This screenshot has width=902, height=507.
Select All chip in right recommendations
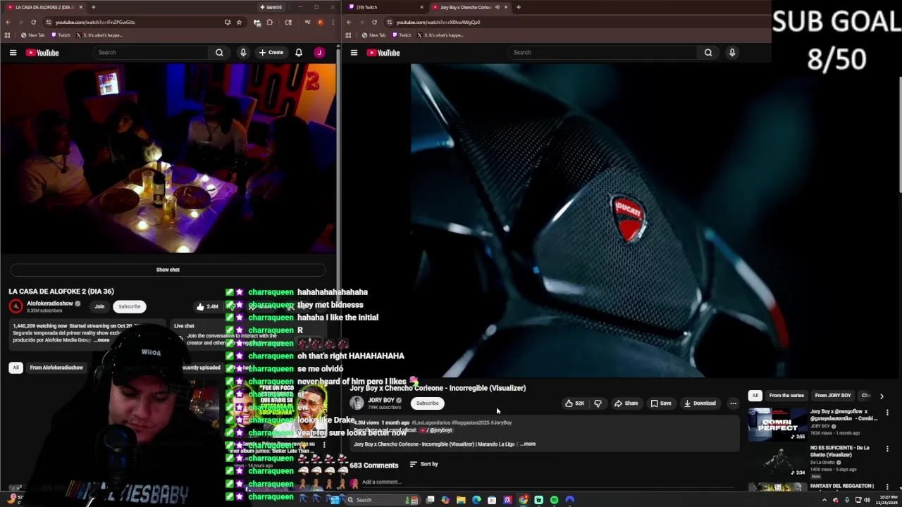tap(755, 396)
